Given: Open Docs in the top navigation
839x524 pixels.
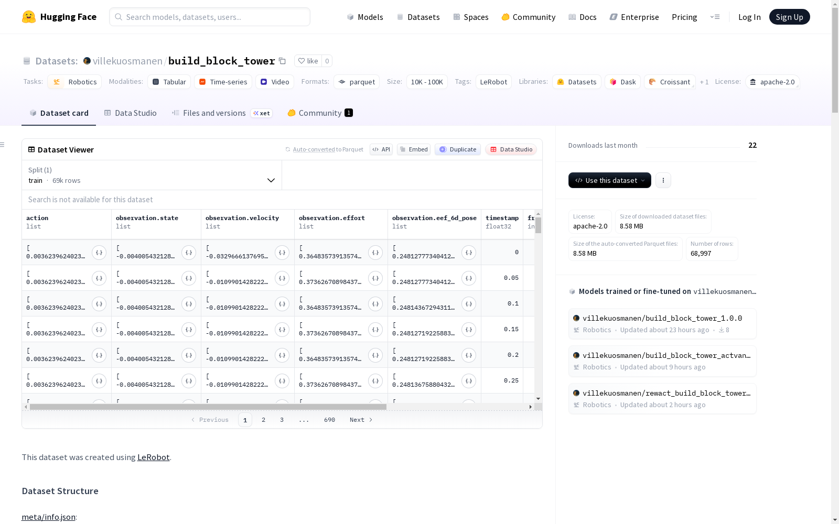Looking at the screenshot, I should [583, 17].
